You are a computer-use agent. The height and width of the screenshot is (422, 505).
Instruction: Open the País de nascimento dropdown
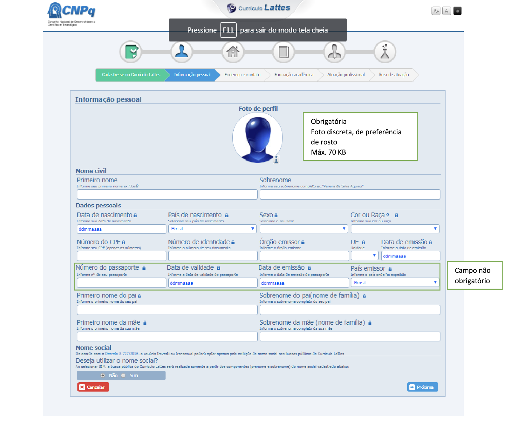pyautogui.click(x=212, y=229)
